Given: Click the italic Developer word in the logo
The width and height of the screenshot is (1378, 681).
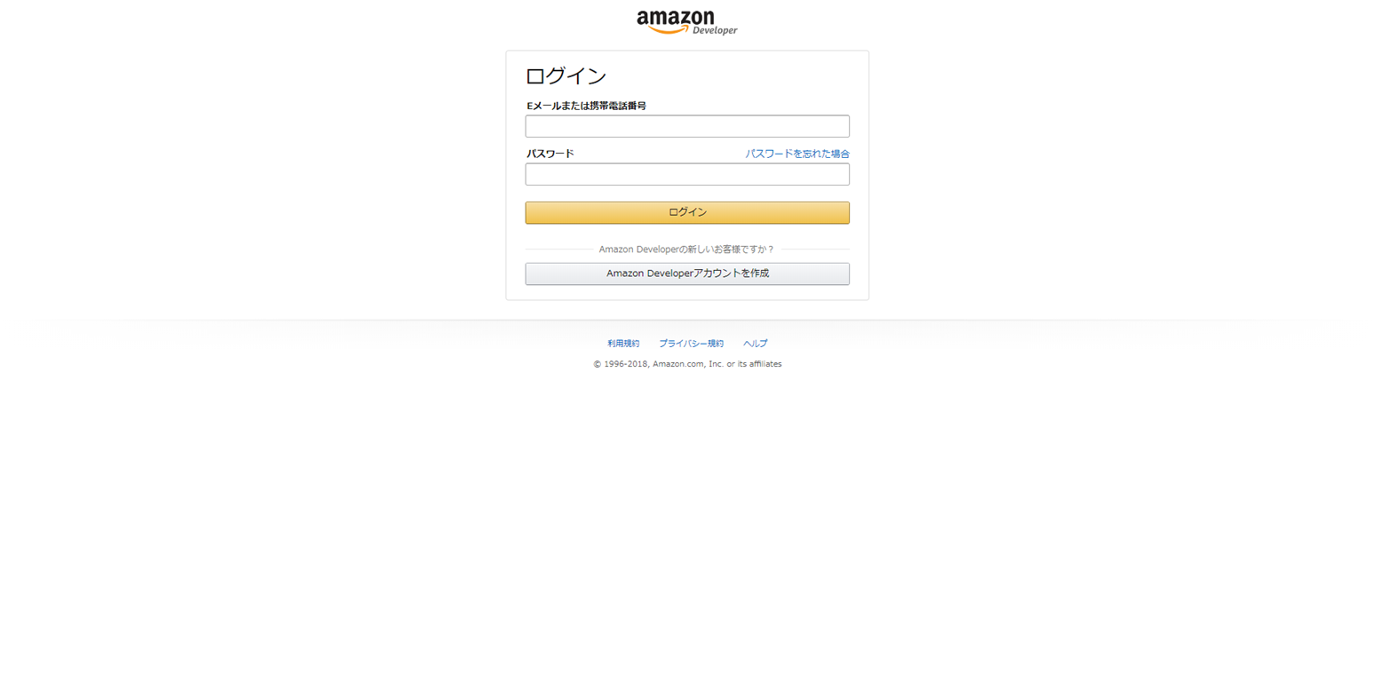Looking at the screenshot, I should (x=715, y=30).
